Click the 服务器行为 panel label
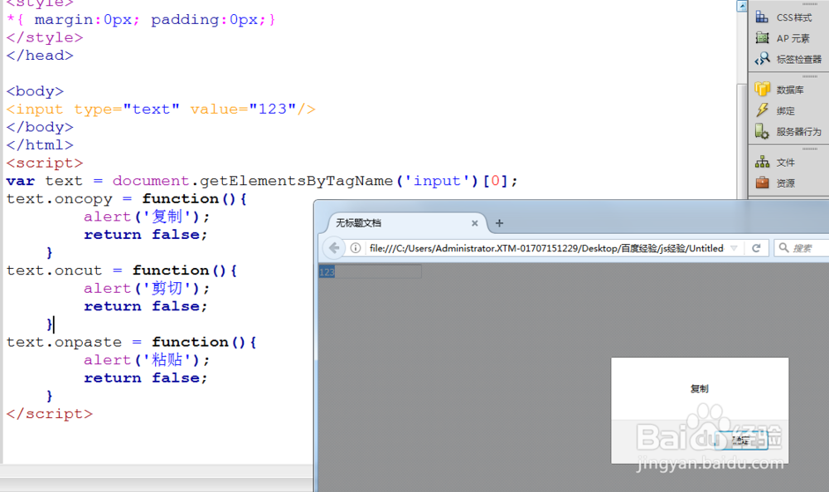This screenshot has height=492, width=829. point(799,132)
